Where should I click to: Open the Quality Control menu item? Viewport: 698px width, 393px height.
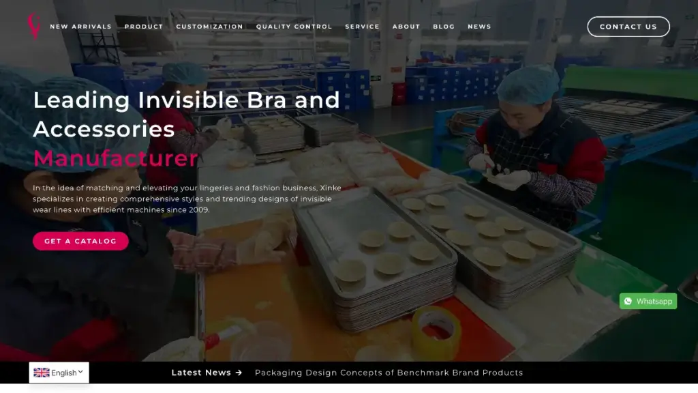pyautogui.click(x=294, y=27)
